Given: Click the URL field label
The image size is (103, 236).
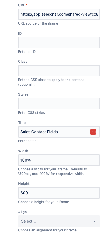Looking at the screenshot, I should click(x=22, y=5).
